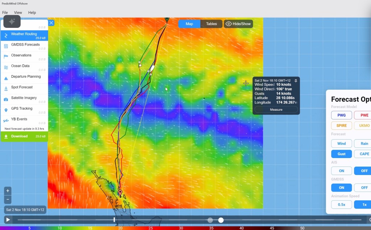Open Satellite Imagery camera item

coord(24,99)
